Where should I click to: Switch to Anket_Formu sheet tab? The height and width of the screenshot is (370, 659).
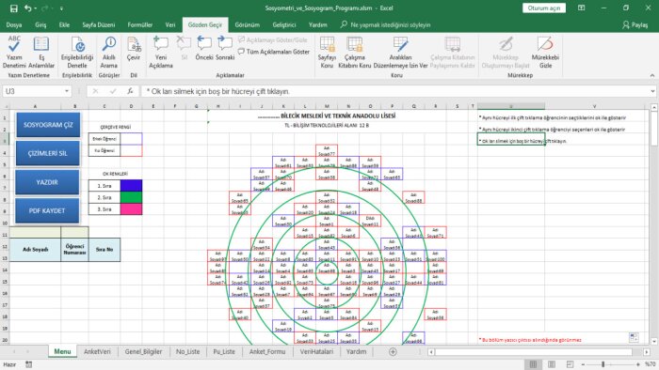point(267,351)
